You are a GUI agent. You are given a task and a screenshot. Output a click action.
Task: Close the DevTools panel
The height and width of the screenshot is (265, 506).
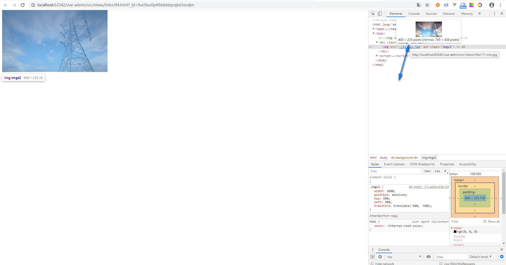[502, 14]
